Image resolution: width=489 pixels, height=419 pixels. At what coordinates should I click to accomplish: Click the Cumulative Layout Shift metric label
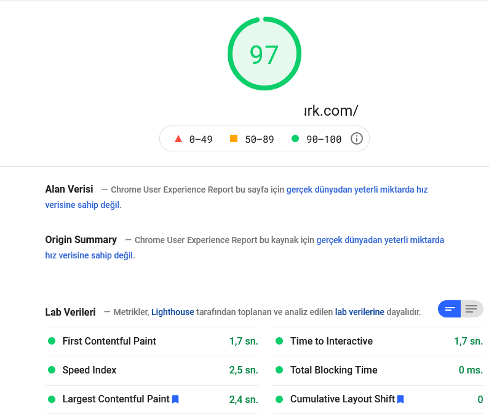coord(343,399)
